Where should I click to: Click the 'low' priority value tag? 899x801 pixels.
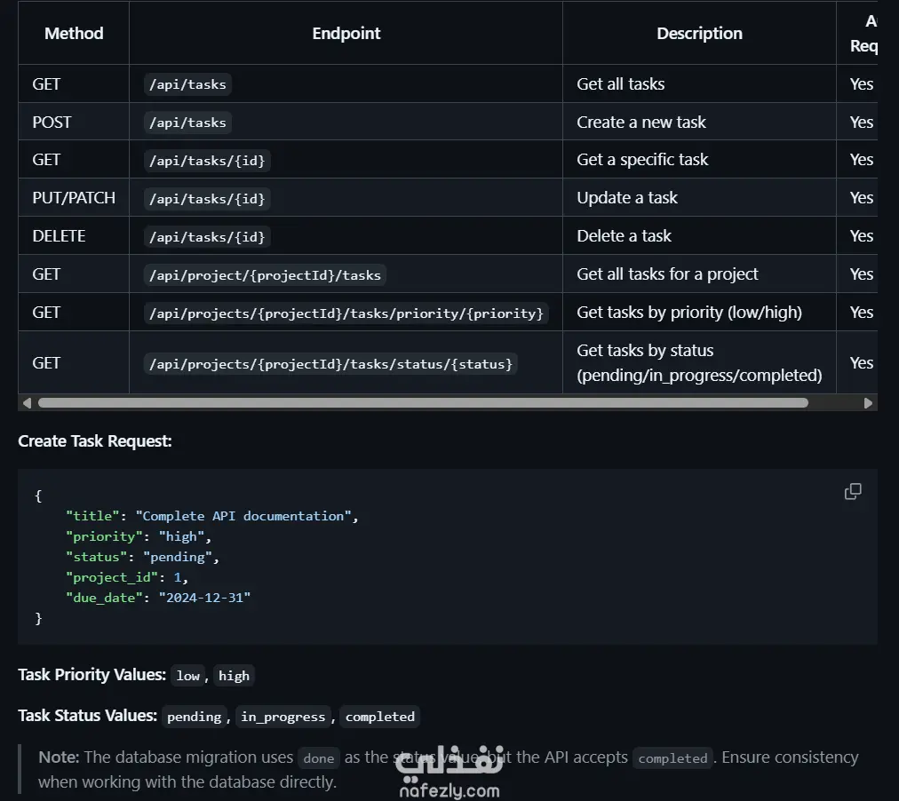click(x=187, y=676)
